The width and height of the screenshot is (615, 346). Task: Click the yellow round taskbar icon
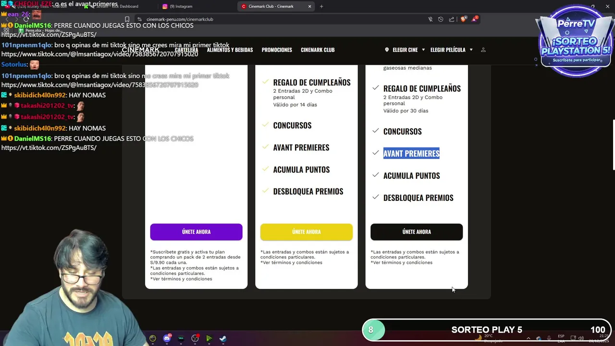point(153,338)
